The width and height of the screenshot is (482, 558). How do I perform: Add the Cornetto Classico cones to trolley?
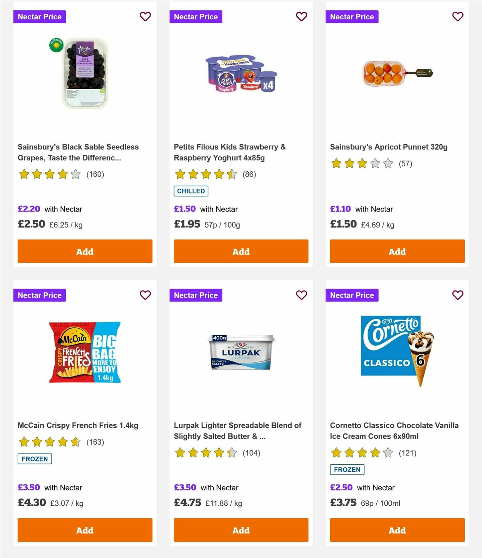click(x=397, y=530)
